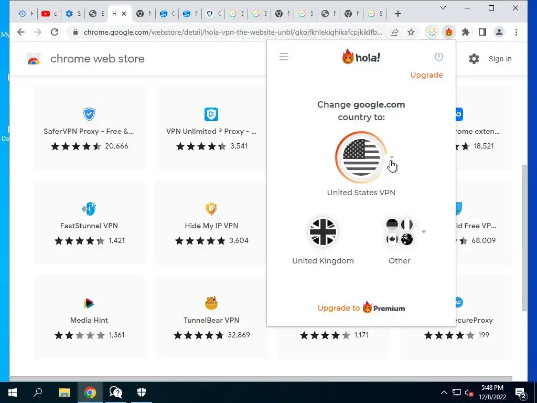The width and height of the screenshot is (537, 403).
Task: Open Windows taskbar search
Action: (x=38, y=393)
